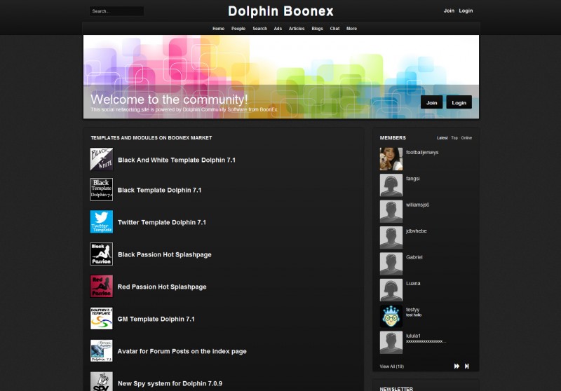Screen dimensions: 561x391
Task: Open Avatar for Forum Posts on index page link
Action: 182,351
